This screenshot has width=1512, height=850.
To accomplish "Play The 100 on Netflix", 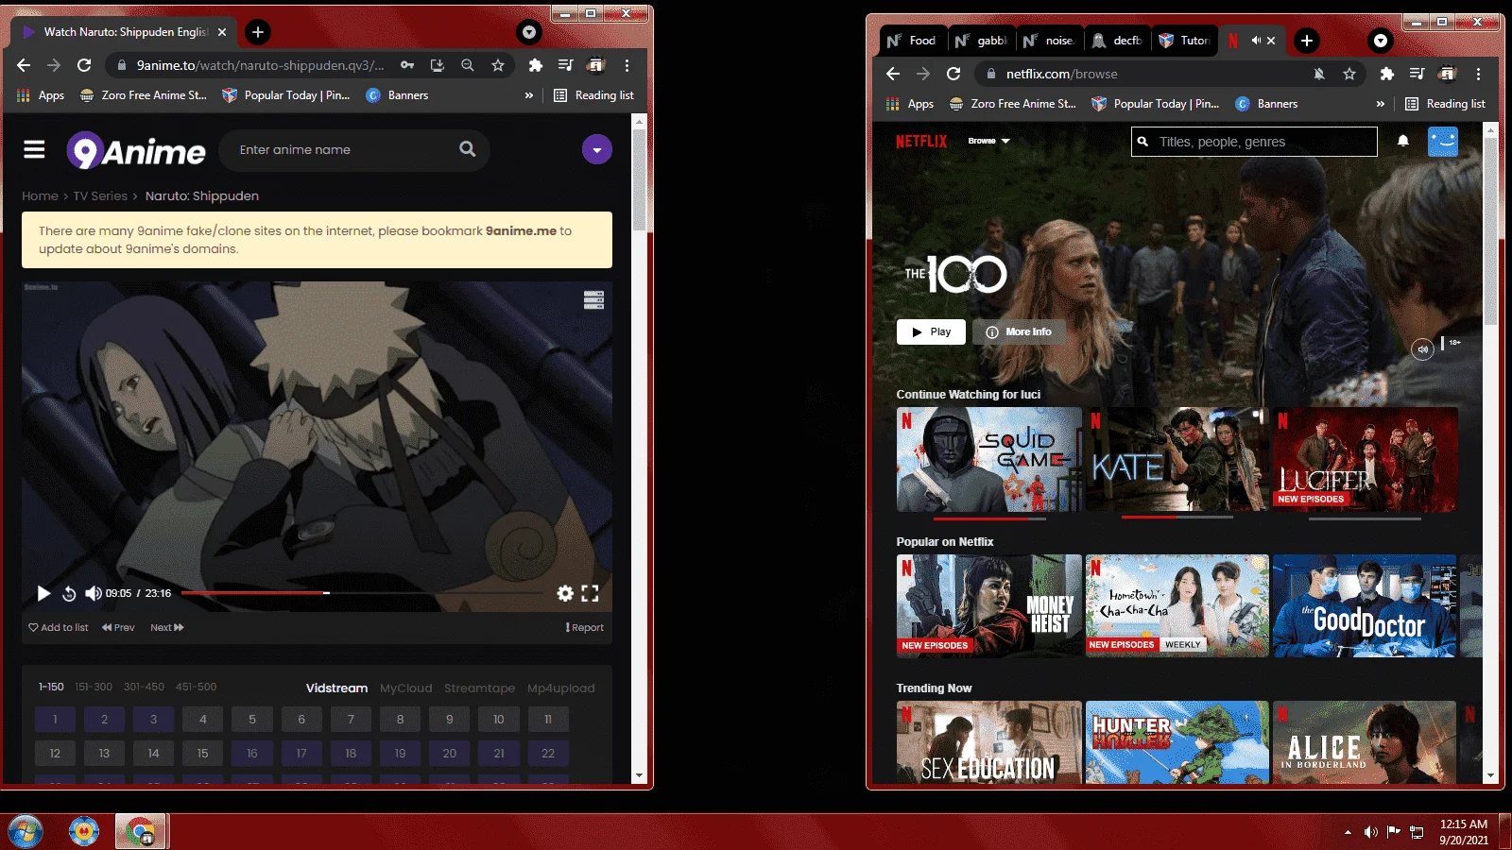I will (x=931, y=331).
